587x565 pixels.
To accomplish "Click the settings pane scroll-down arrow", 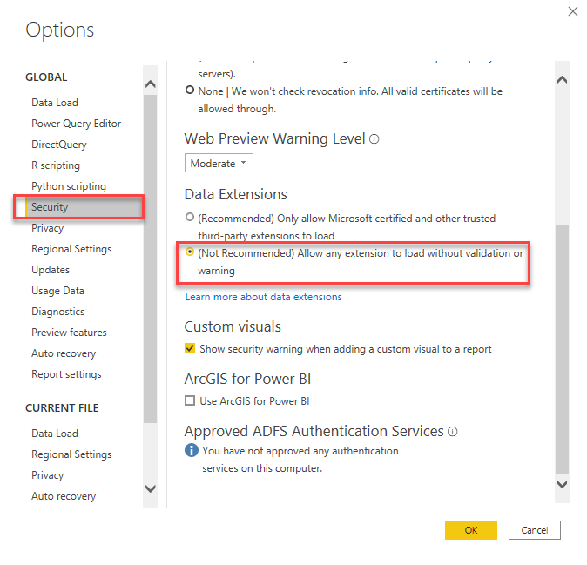I will click(562, 484).
